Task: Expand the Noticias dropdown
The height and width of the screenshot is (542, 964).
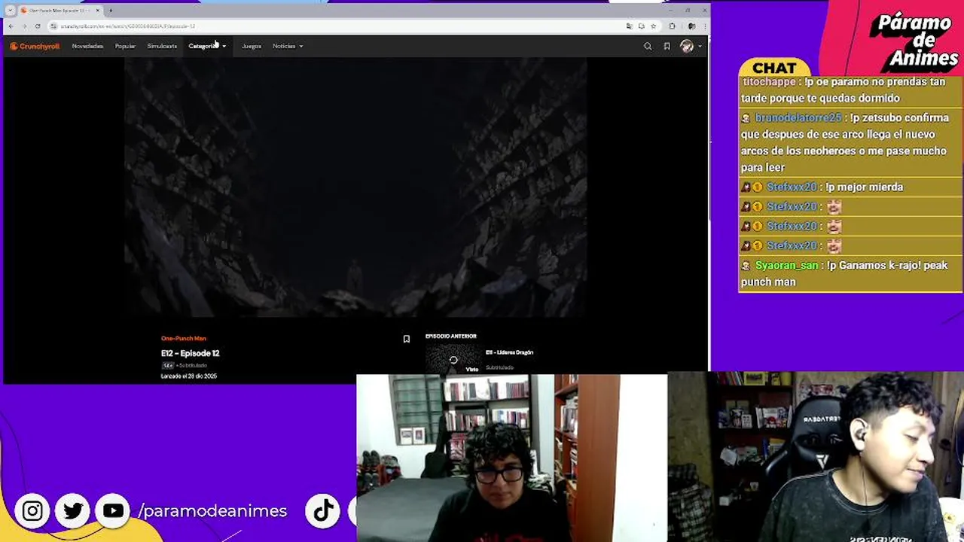Action: tap(288, 46)
